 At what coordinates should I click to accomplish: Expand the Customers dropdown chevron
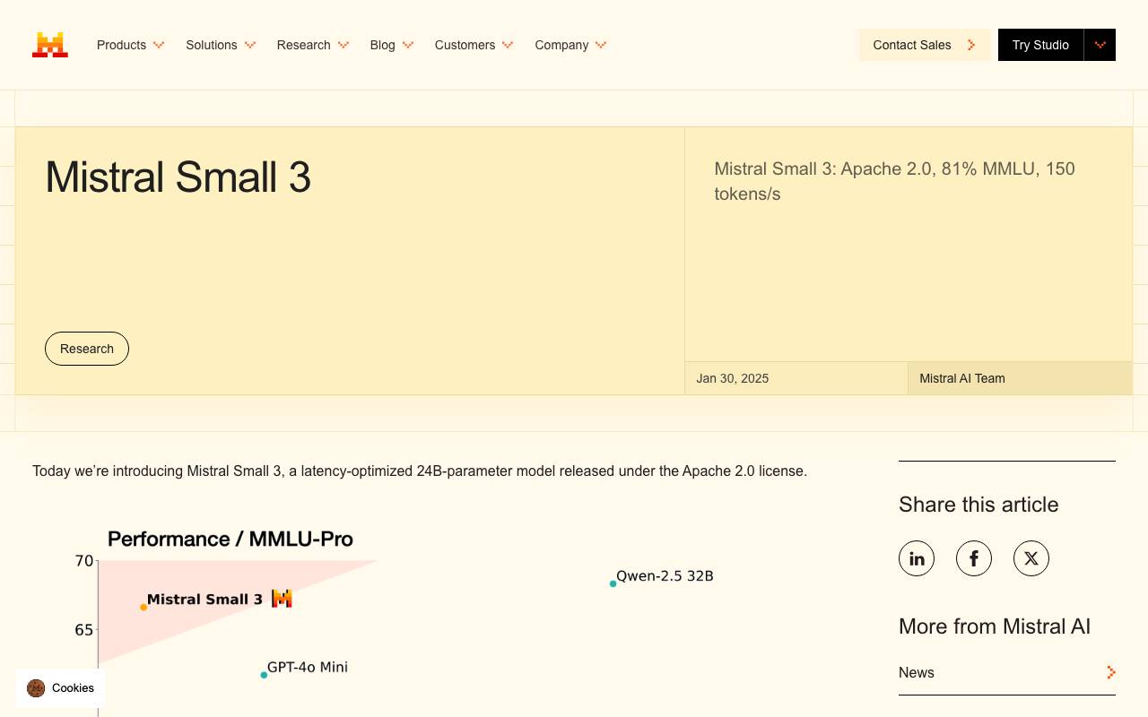coord(508,45)
